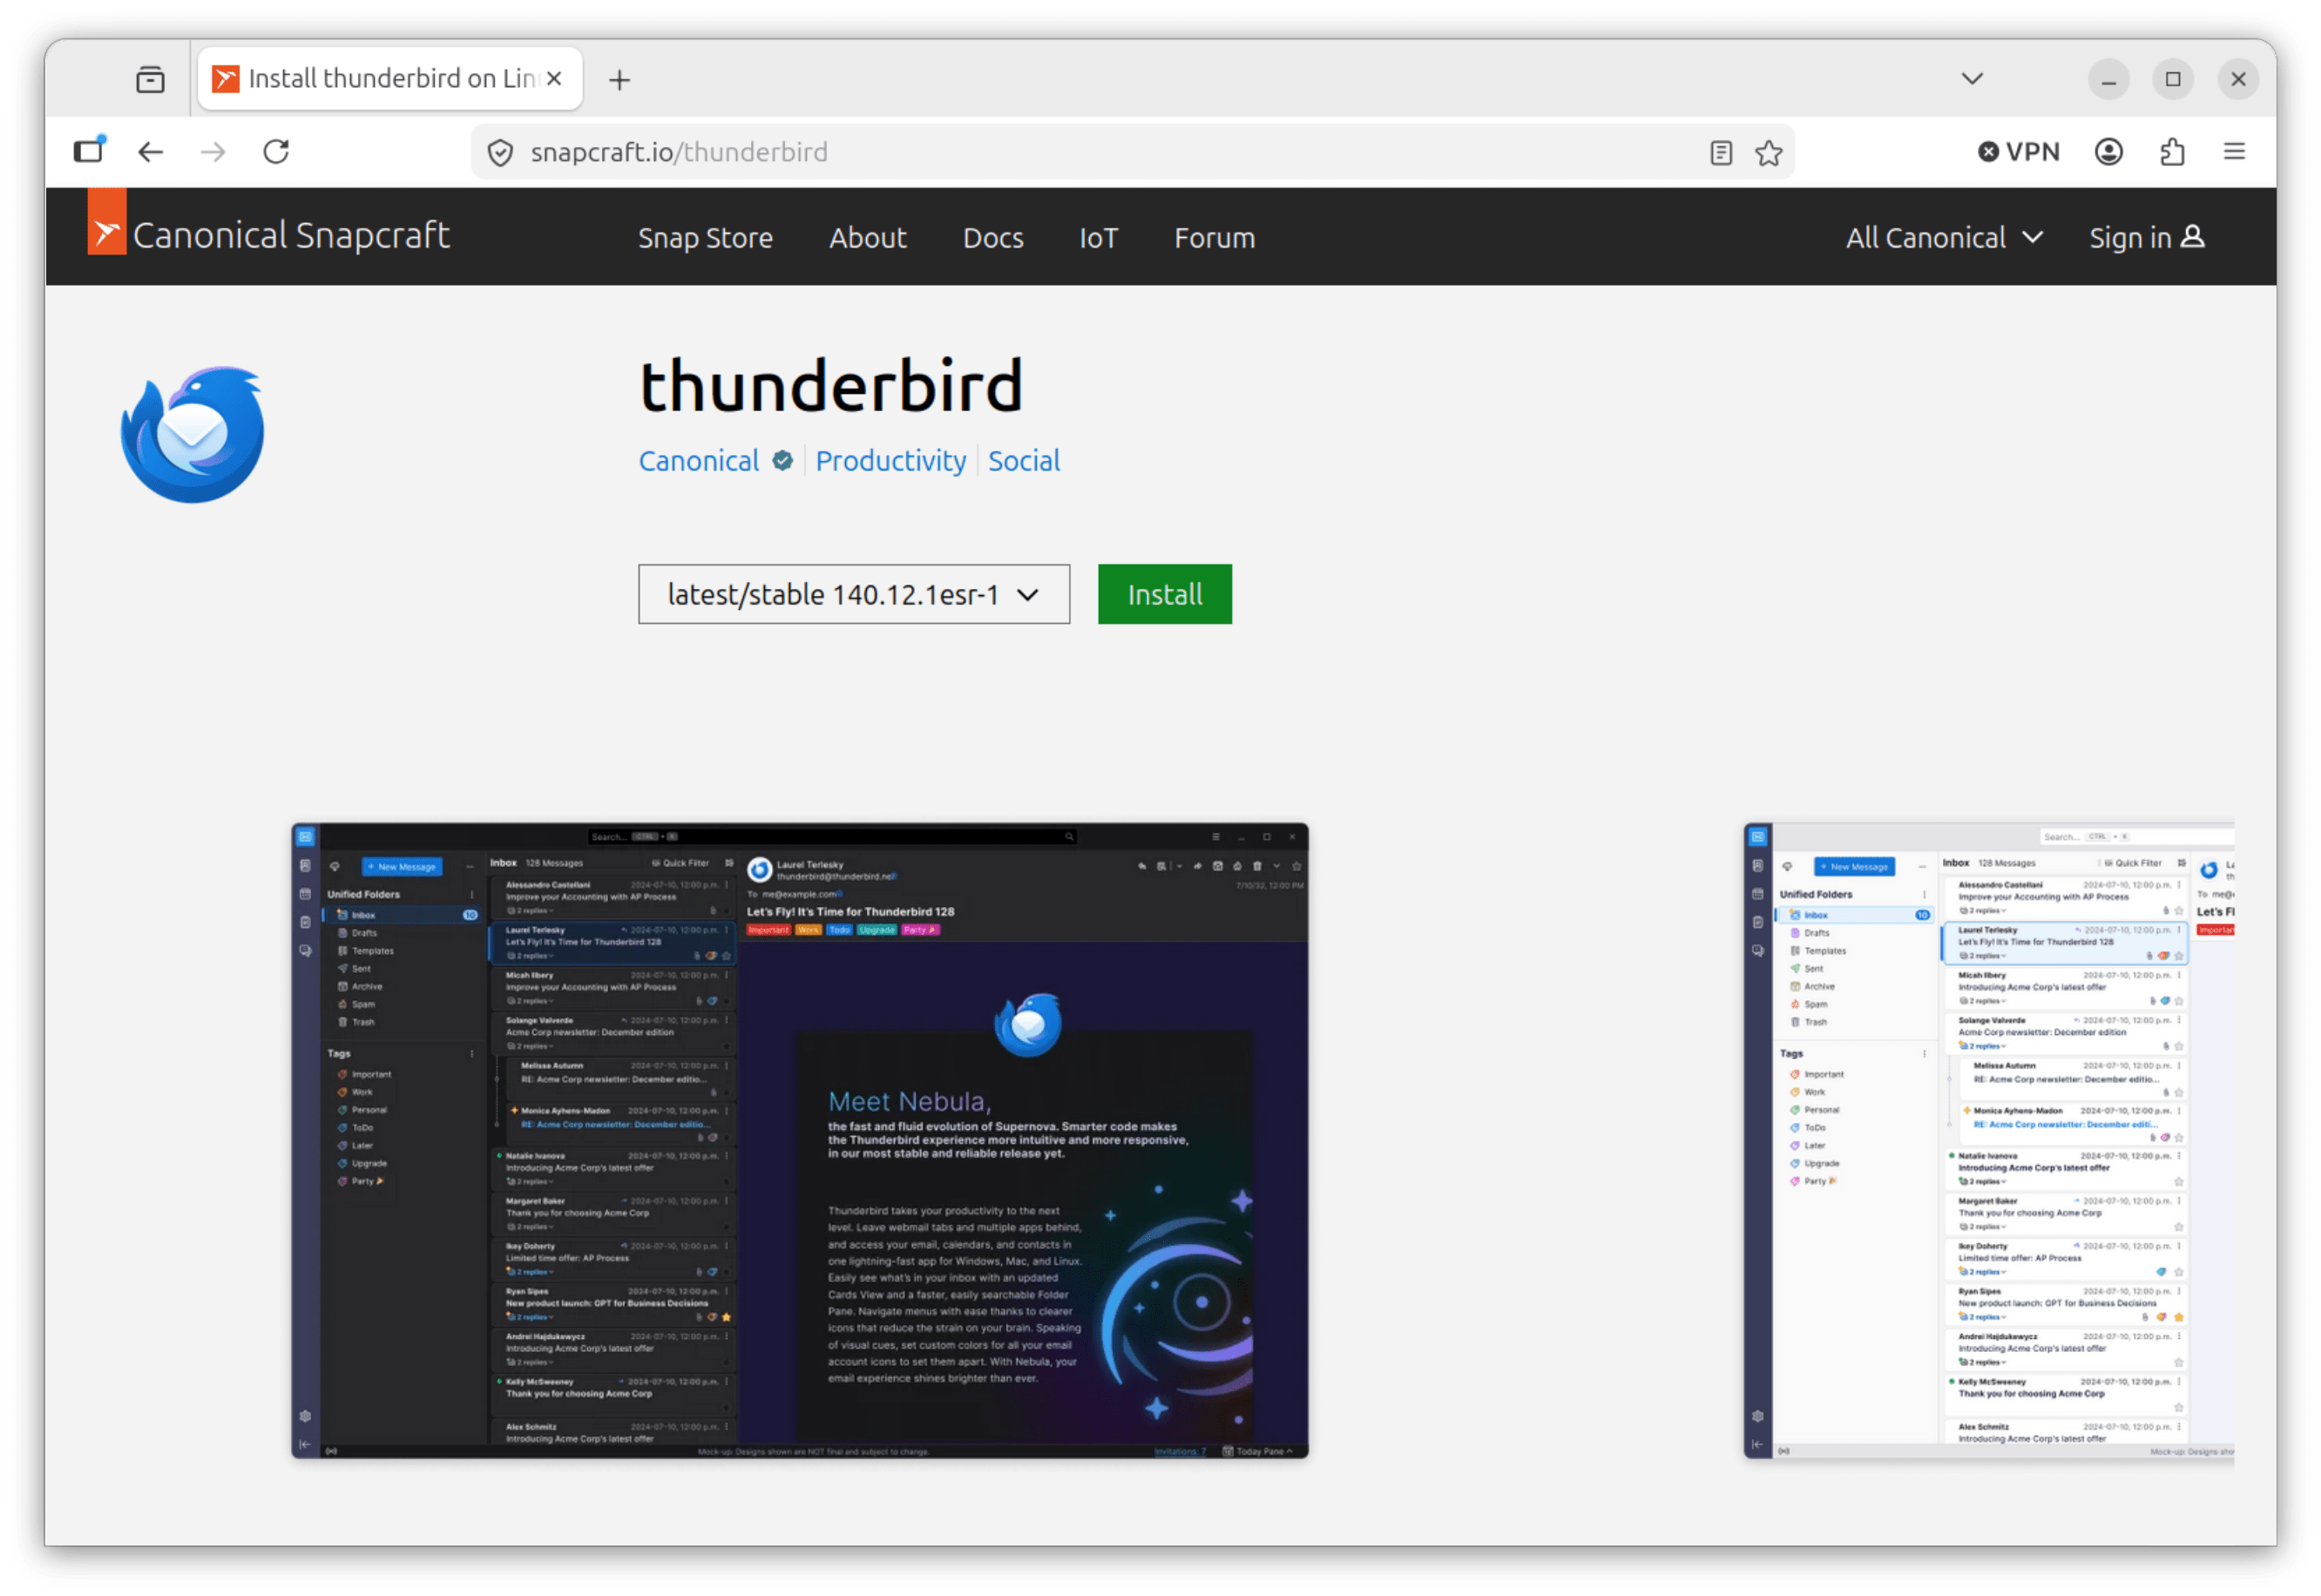Click the tracking protection shield icon

[x=500, y=153]
